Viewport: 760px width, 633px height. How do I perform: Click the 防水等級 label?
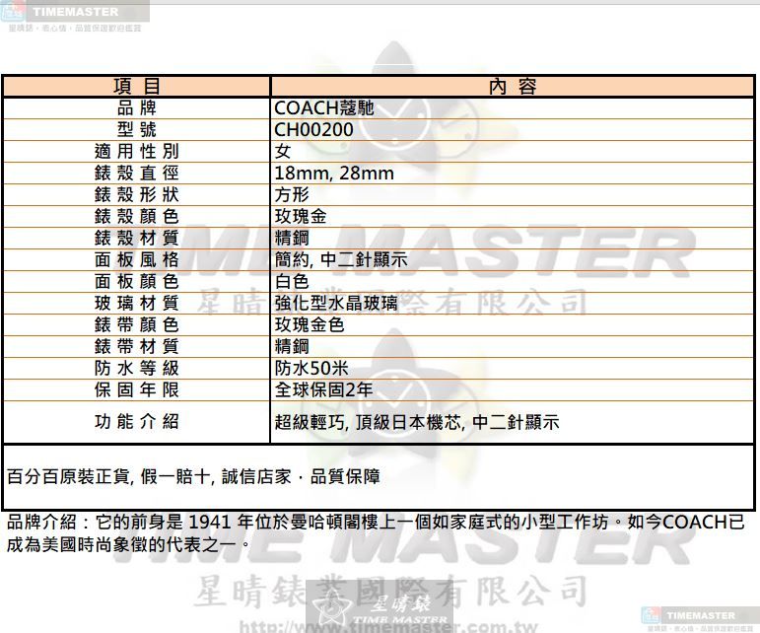tap(136, 368)
